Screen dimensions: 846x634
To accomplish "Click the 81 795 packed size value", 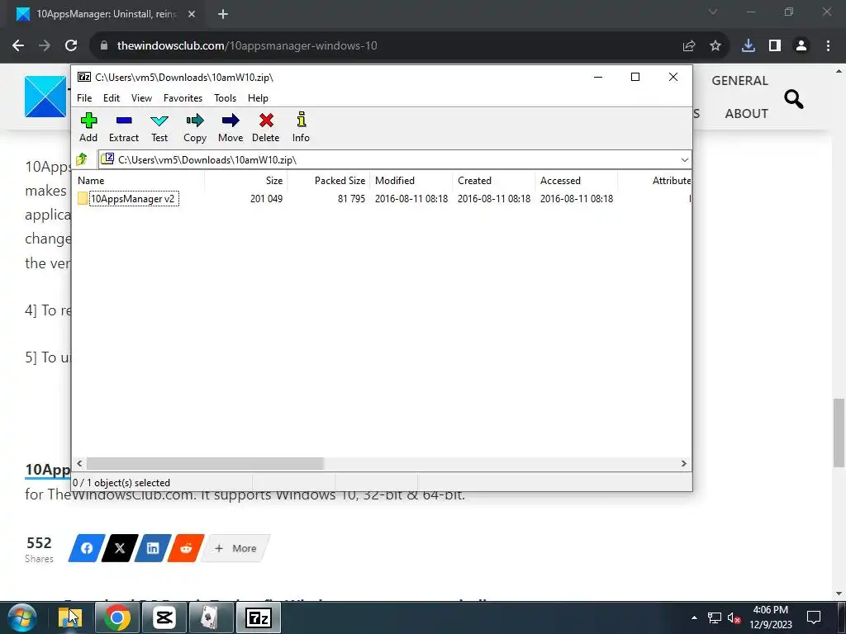I will pyautogui.click(x=351, y=199).
